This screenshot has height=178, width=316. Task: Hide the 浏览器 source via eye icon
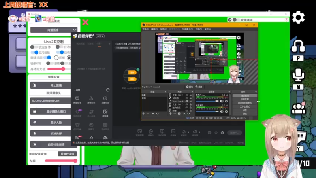187,98
